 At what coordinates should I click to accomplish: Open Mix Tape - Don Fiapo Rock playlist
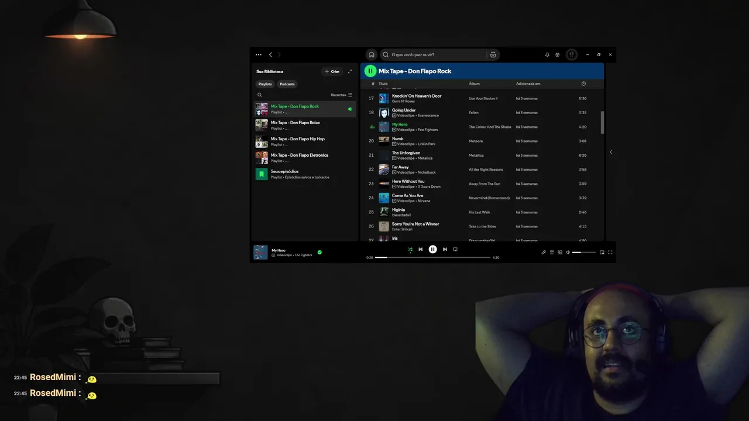(304, 109)
